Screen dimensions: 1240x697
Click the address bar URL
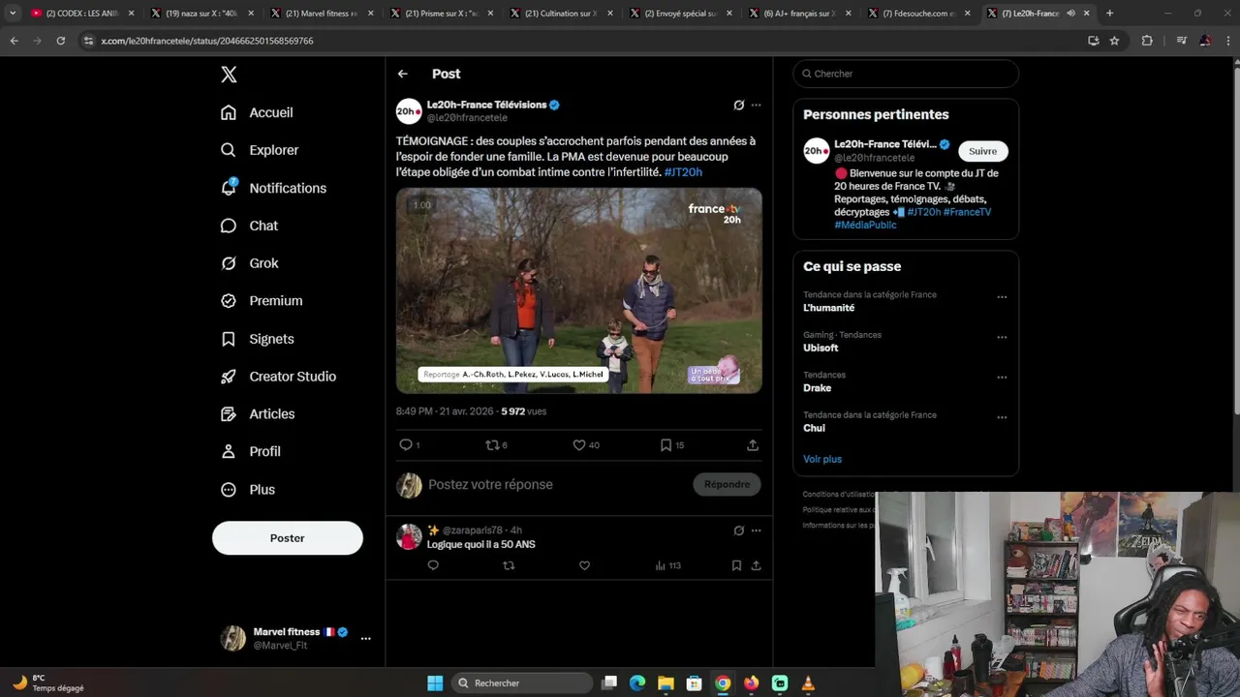coord(207,41)
